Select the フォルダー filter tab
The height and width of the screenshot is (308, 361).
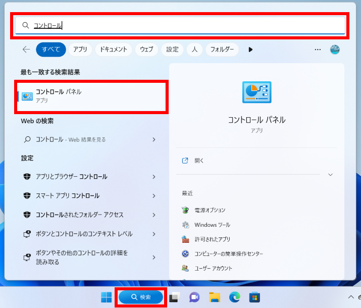click(222, 49)
